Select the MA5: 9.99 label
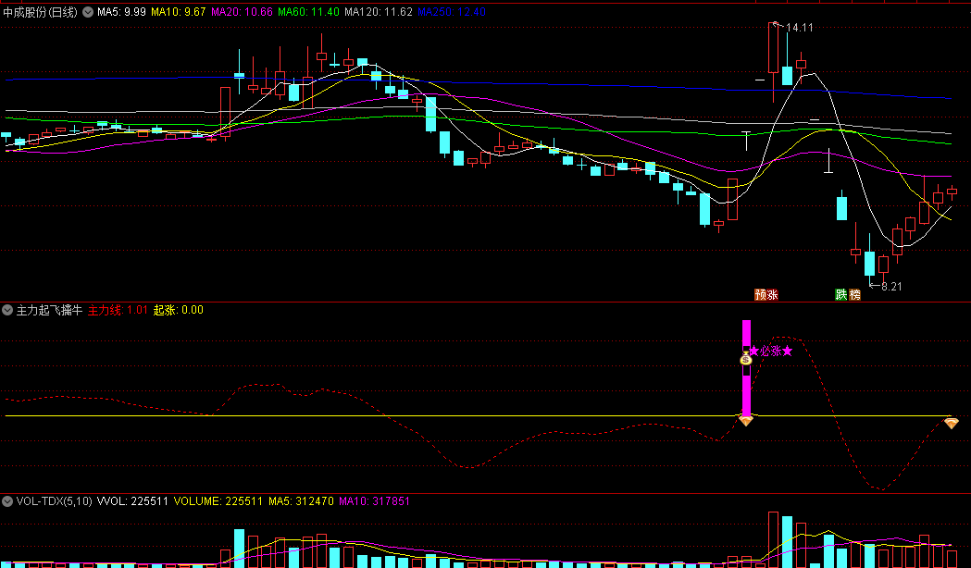The height and width of the screenshot is (568, 971). pyautogui.click(x=121, y=12)
